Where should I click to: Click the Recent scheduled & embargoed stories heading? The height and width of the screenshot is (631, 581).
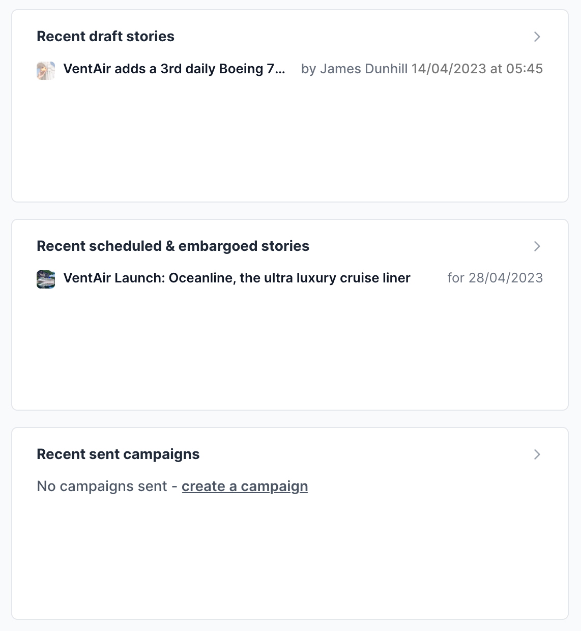click(x=173, y=246)
